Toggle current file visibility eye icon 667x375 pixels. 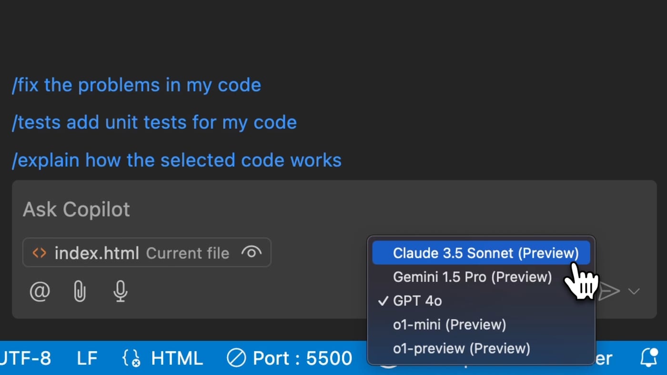pyautogui.click(x=251, y=252)
